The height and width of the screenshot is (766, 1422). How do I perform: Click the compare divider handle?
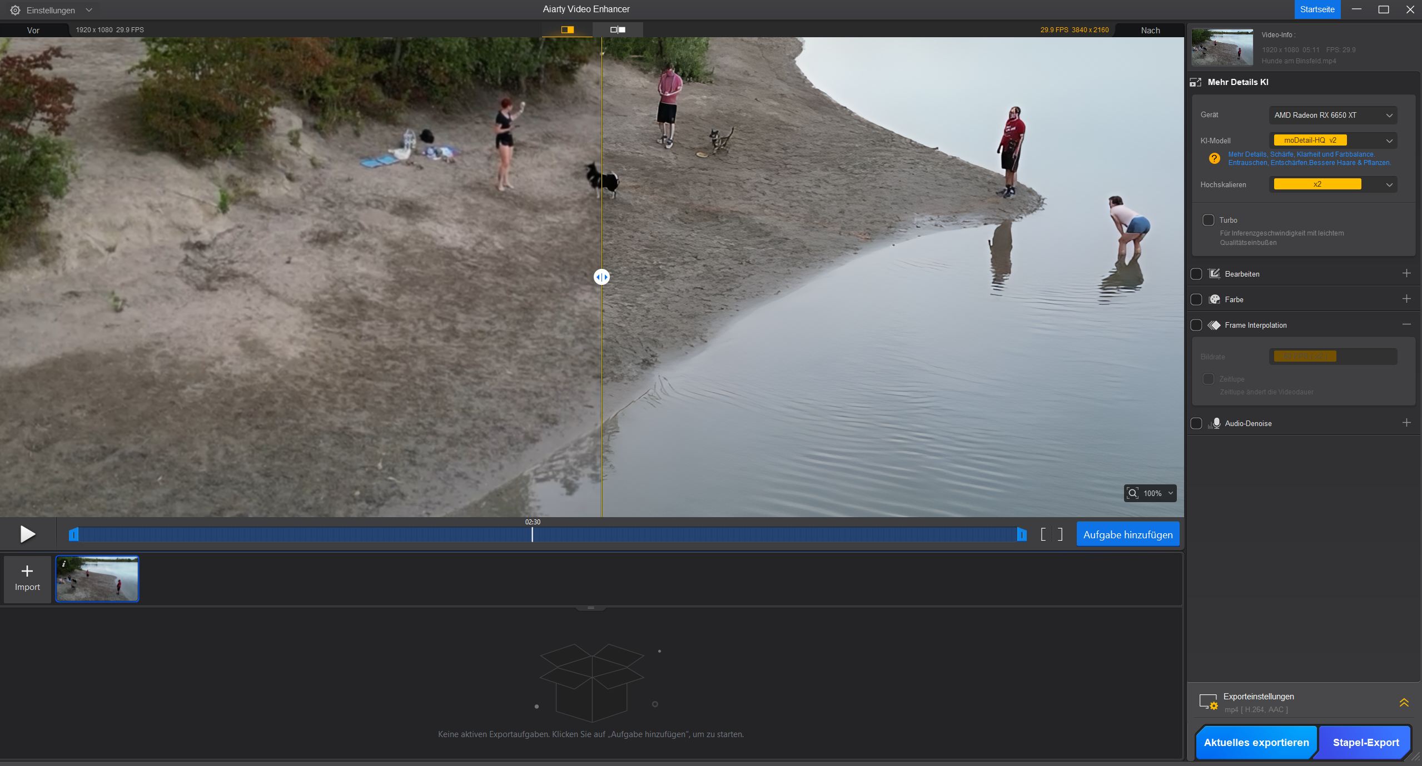click(601, 277)
